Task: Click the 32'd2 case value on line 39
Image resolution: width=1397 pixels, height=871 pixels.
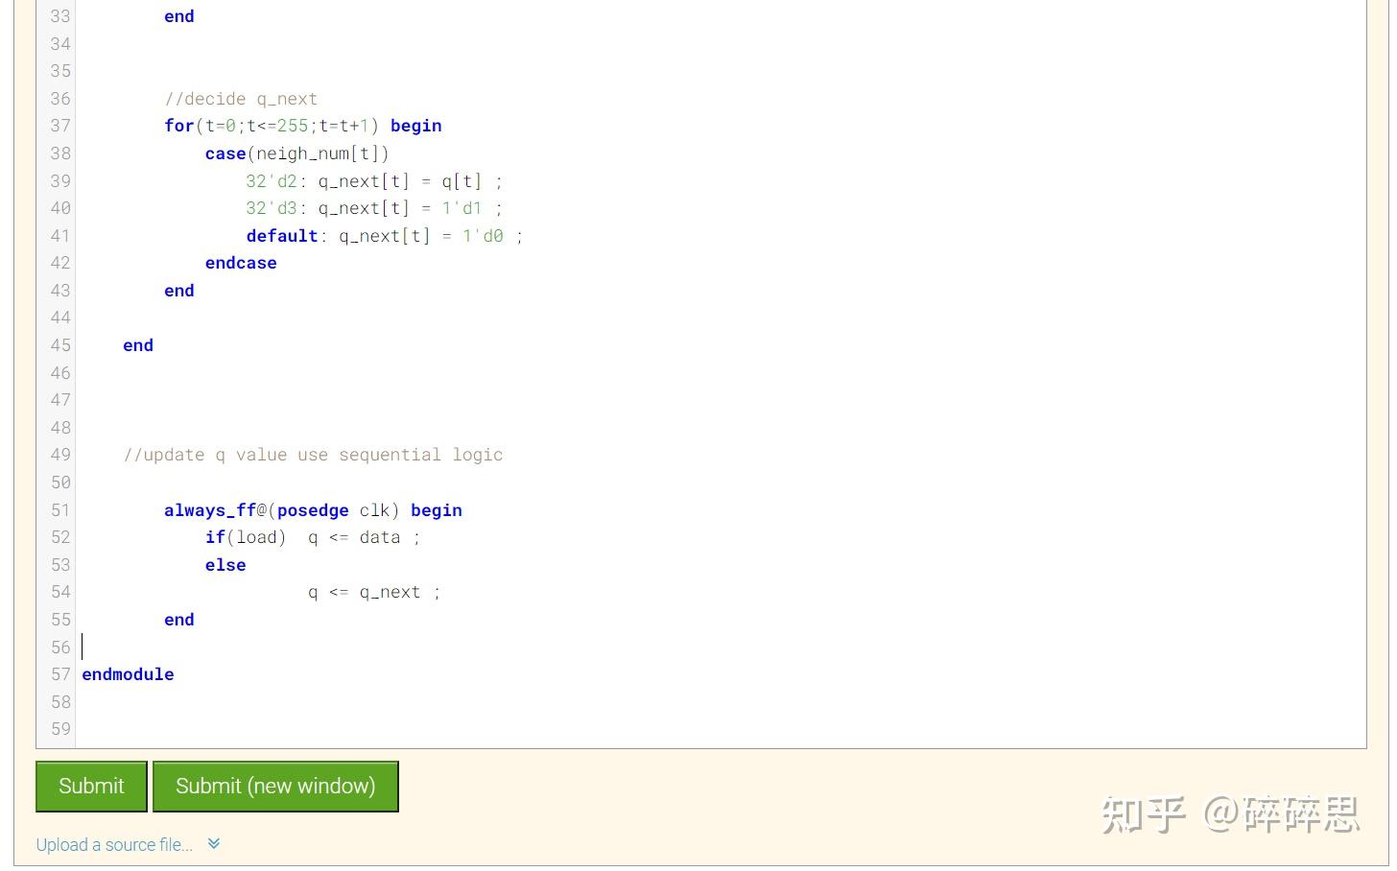Action: click(271, 181)
